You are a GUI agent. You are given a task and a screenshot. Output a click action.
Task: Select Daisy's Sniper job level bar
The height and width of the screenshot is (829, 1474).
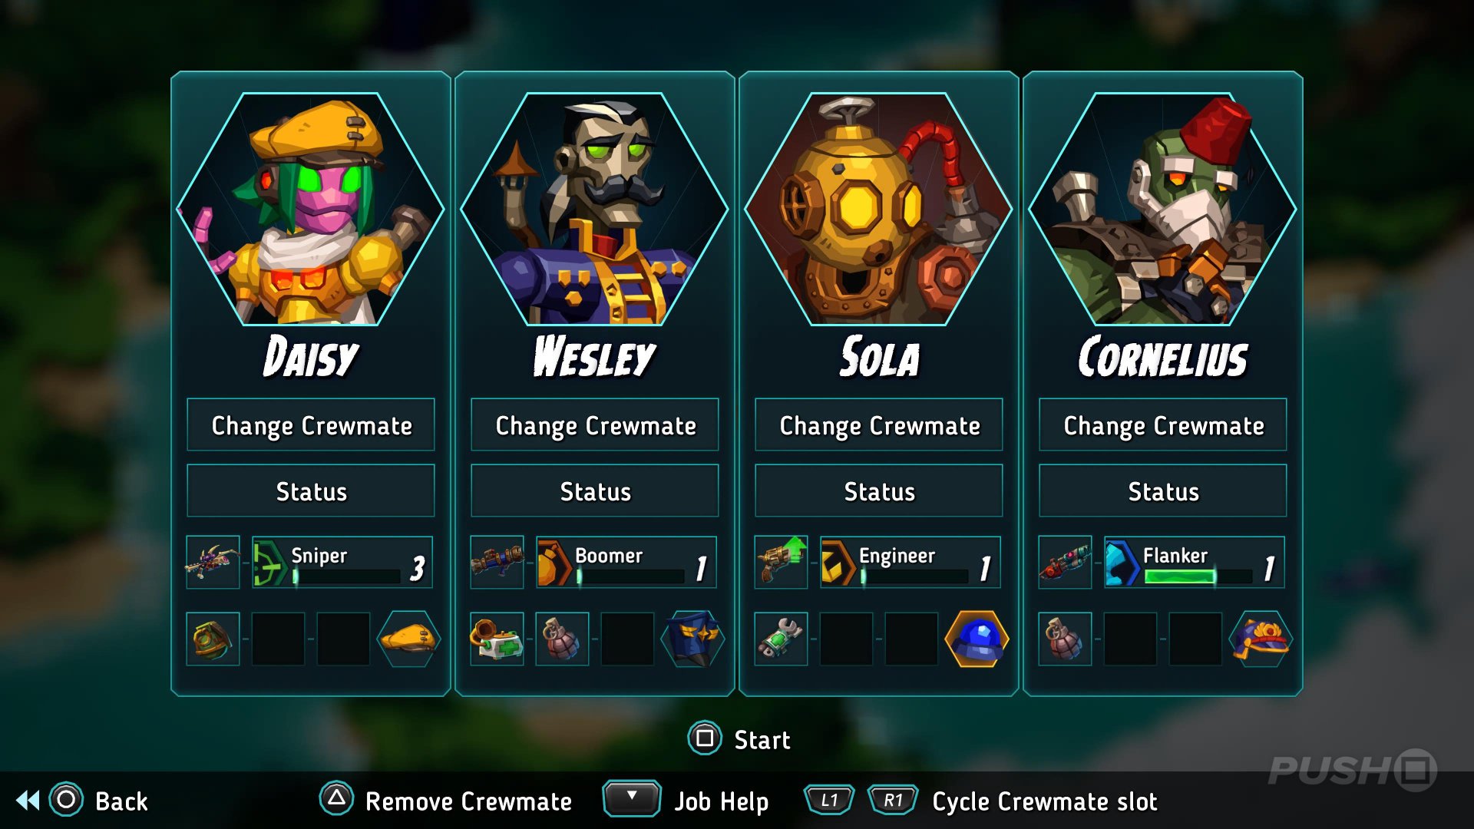[346, 576]
